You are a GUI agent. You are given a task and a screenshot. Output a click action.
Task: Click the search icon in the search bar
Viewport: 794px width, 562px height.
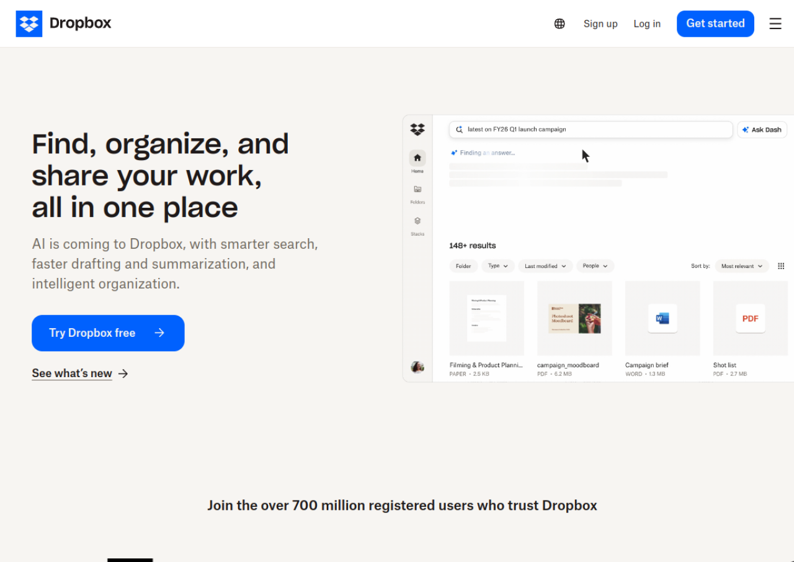[x=459, y=130]
